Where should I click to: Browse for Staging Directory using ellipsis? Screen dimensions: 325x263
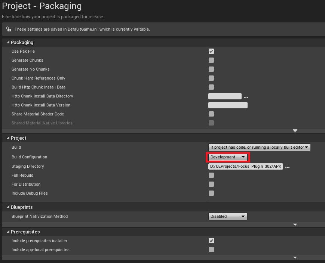coord(287,167)
